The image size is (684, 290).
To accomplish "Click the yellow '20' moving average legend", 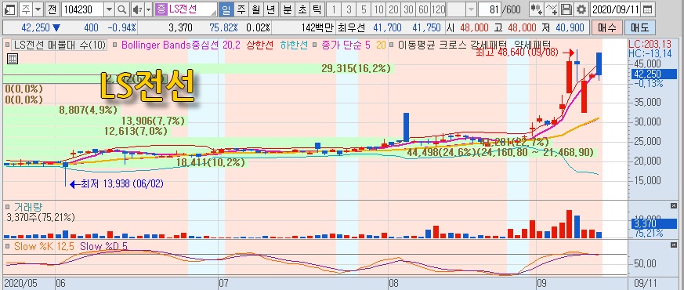I will click(x=381, y=45).
